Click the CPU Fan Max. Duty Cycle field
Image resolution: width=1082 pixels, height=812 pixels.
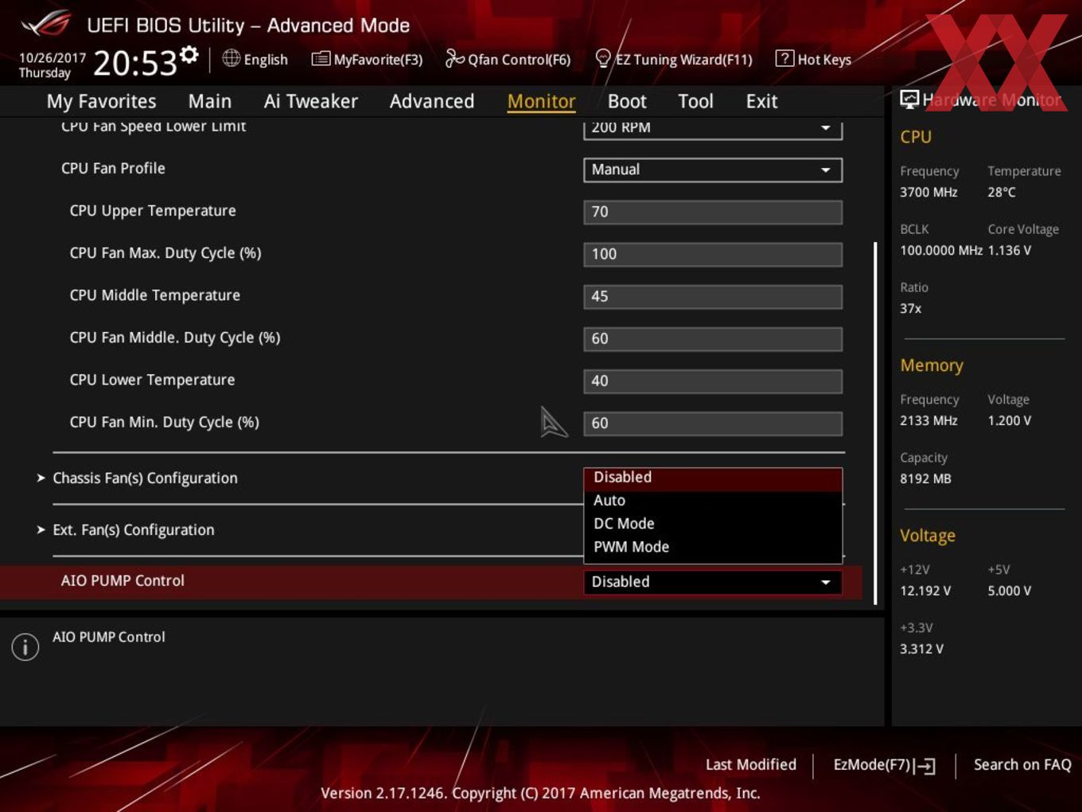pyautogui.click(x=713, y=254)
